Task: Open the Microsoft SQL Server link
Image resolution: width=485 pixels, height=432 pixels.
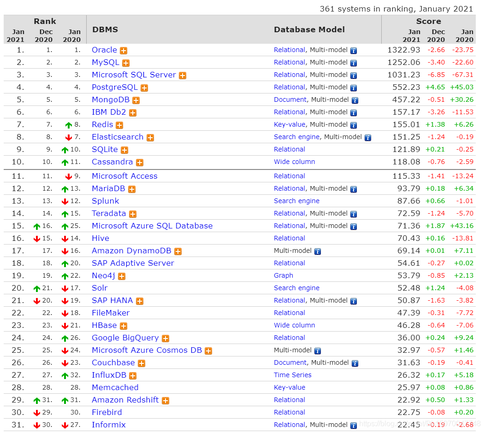Action: pos(134,75)
